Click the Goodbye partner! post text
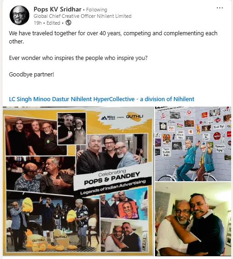 coord(32,74)
